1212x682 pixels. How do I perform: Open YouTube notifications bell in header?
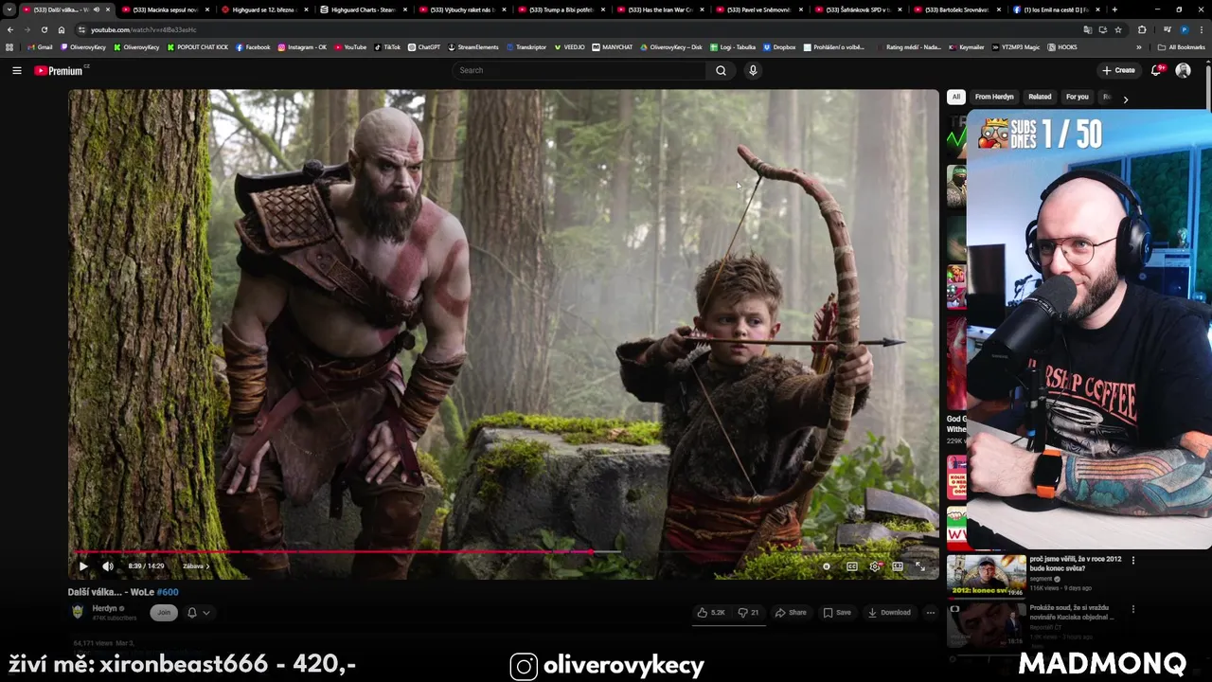coord(1156,70)
